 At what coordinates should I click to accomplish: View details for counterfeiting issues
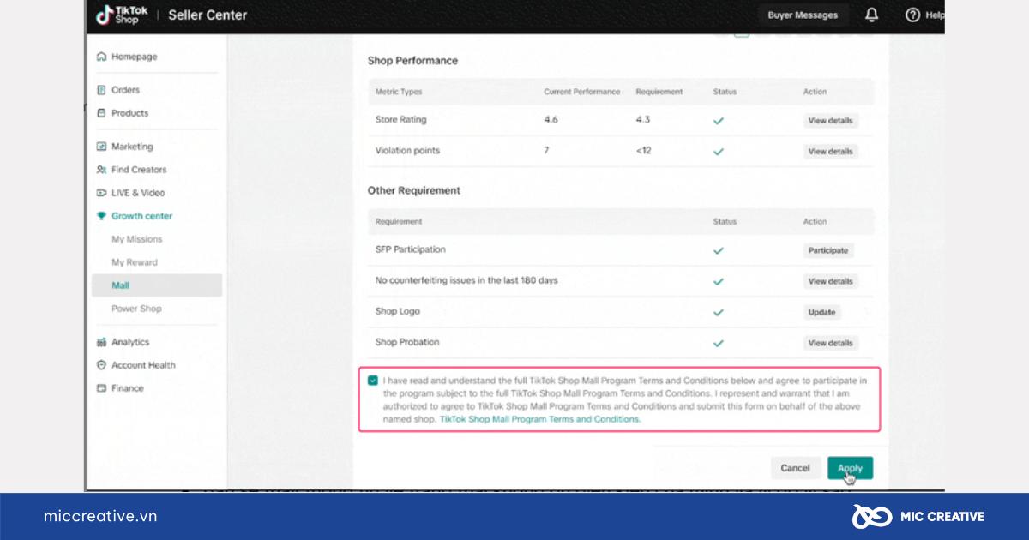(830, 282)
